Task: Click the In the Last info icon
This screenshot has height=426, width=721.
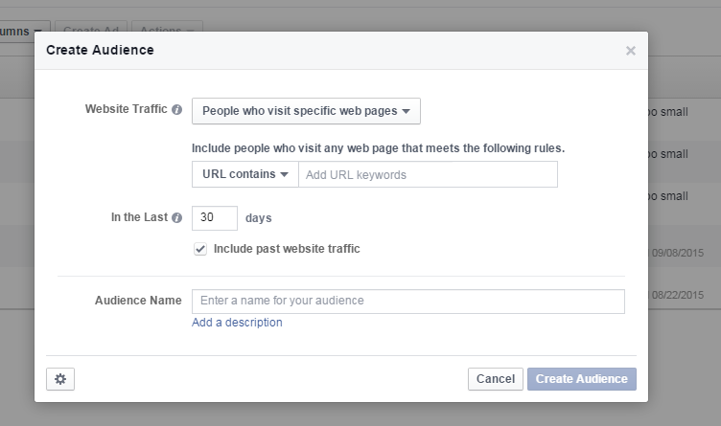Action: tap(176, 218)
